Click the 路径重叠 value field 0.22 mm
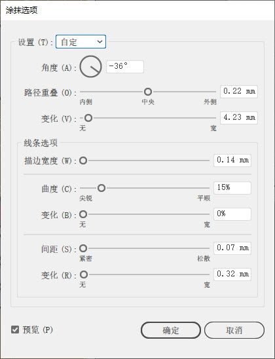This screenshot has height=359, width=275. [x=238, y=92]
